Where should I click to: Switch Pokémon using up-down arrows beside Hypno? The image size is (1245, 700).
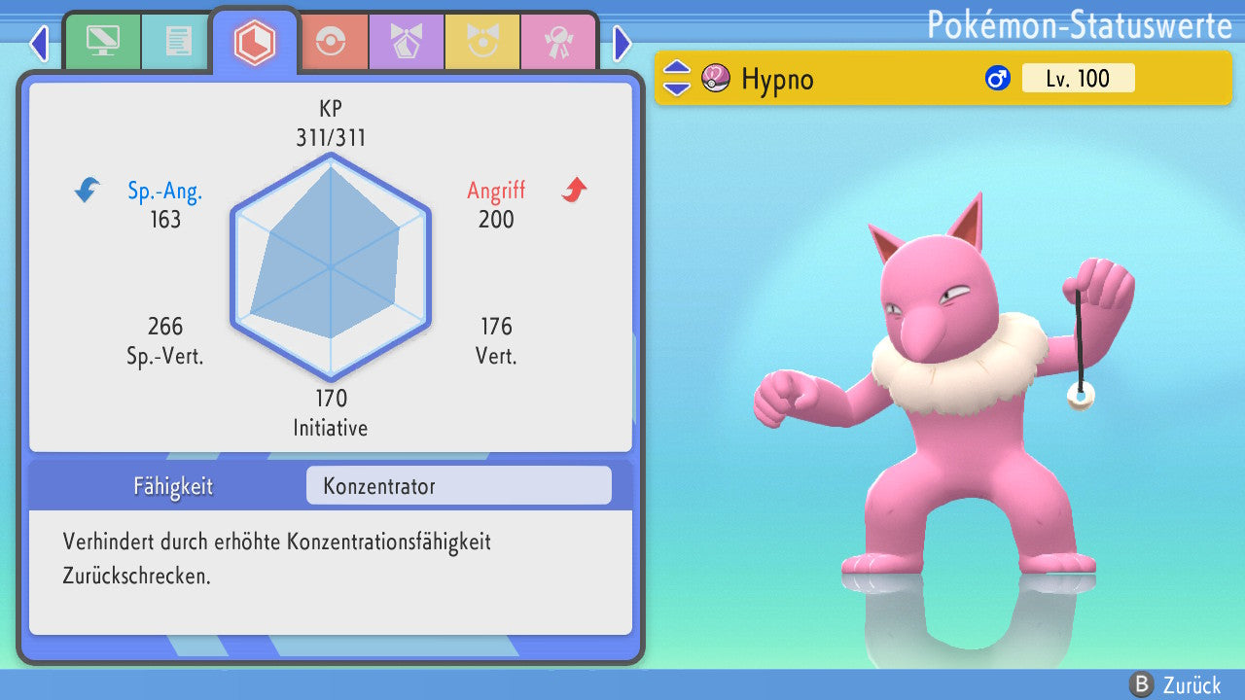pyautogui.click(x=677, y=78)
